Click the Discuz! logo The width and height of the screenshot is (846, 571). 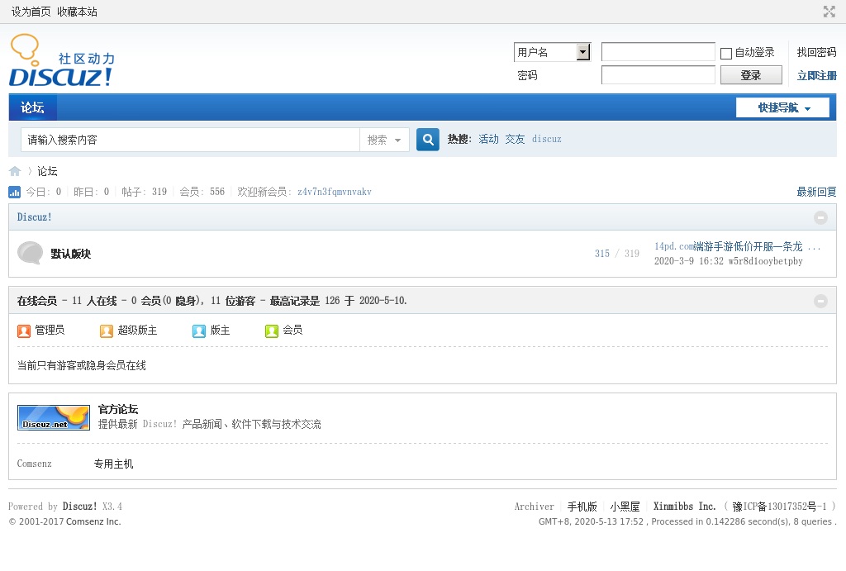tap(62, 62)
